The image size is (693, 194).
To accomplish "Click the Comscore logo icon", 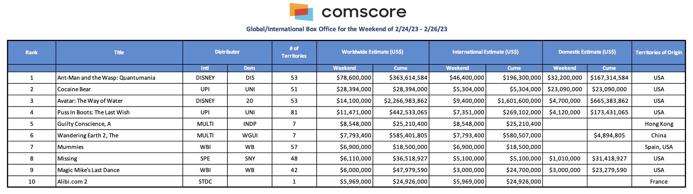I will point(301,12).
